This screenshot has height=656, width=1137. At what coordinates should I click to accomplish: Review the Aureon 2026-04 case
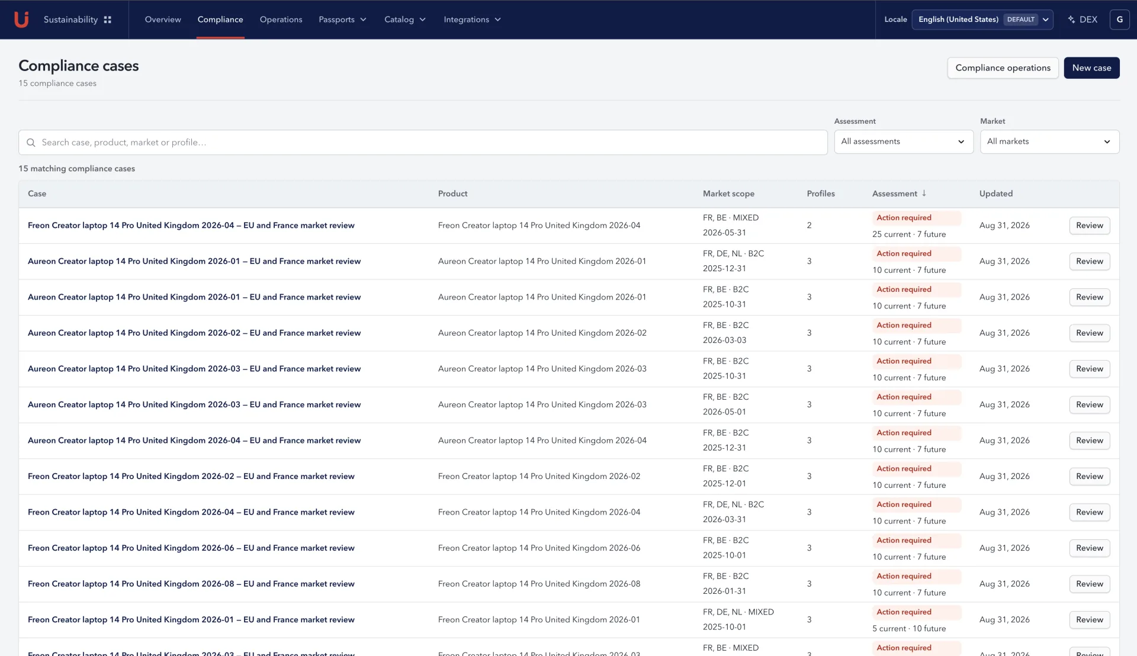[x=1090, y=440]
